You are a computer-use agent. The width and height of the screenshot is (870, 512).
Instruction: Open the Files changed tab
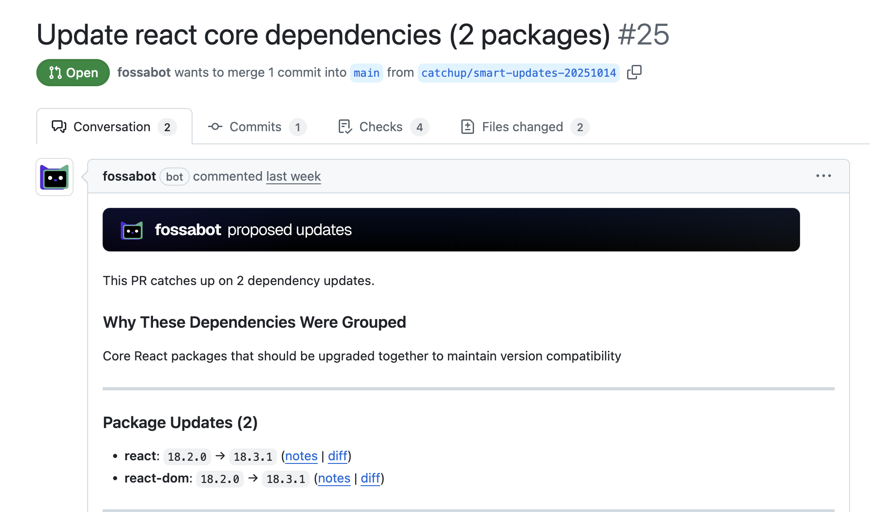[x=525, y=127]
